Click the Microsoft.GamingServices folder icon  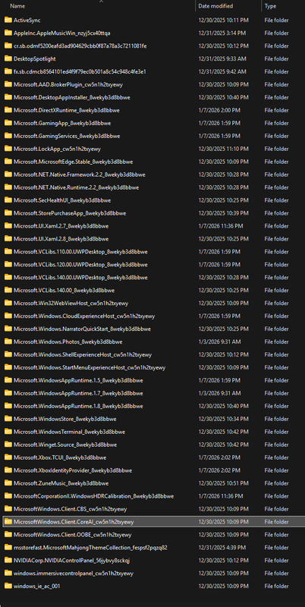pyautogui.click(x=8, y=136)
